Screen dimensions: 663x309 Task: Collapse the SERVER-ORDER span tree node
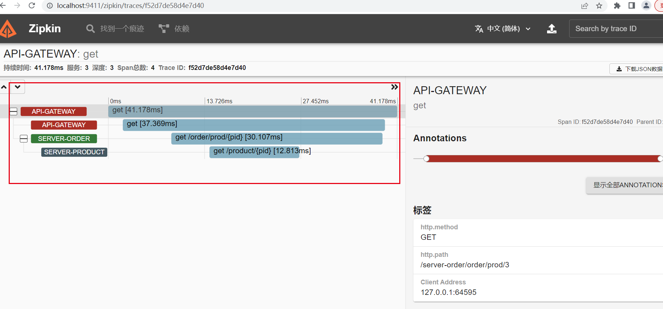[24, 138]
